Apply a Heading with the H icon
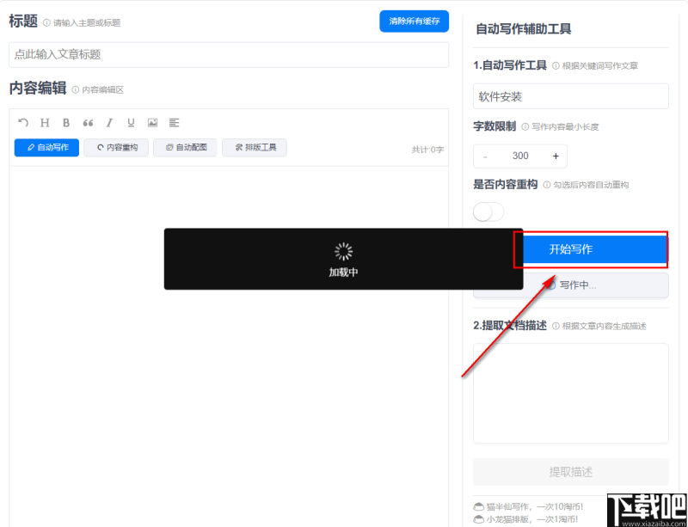This screenshot has height=527, width=688. pyautogui.click(x=44, y=122)
